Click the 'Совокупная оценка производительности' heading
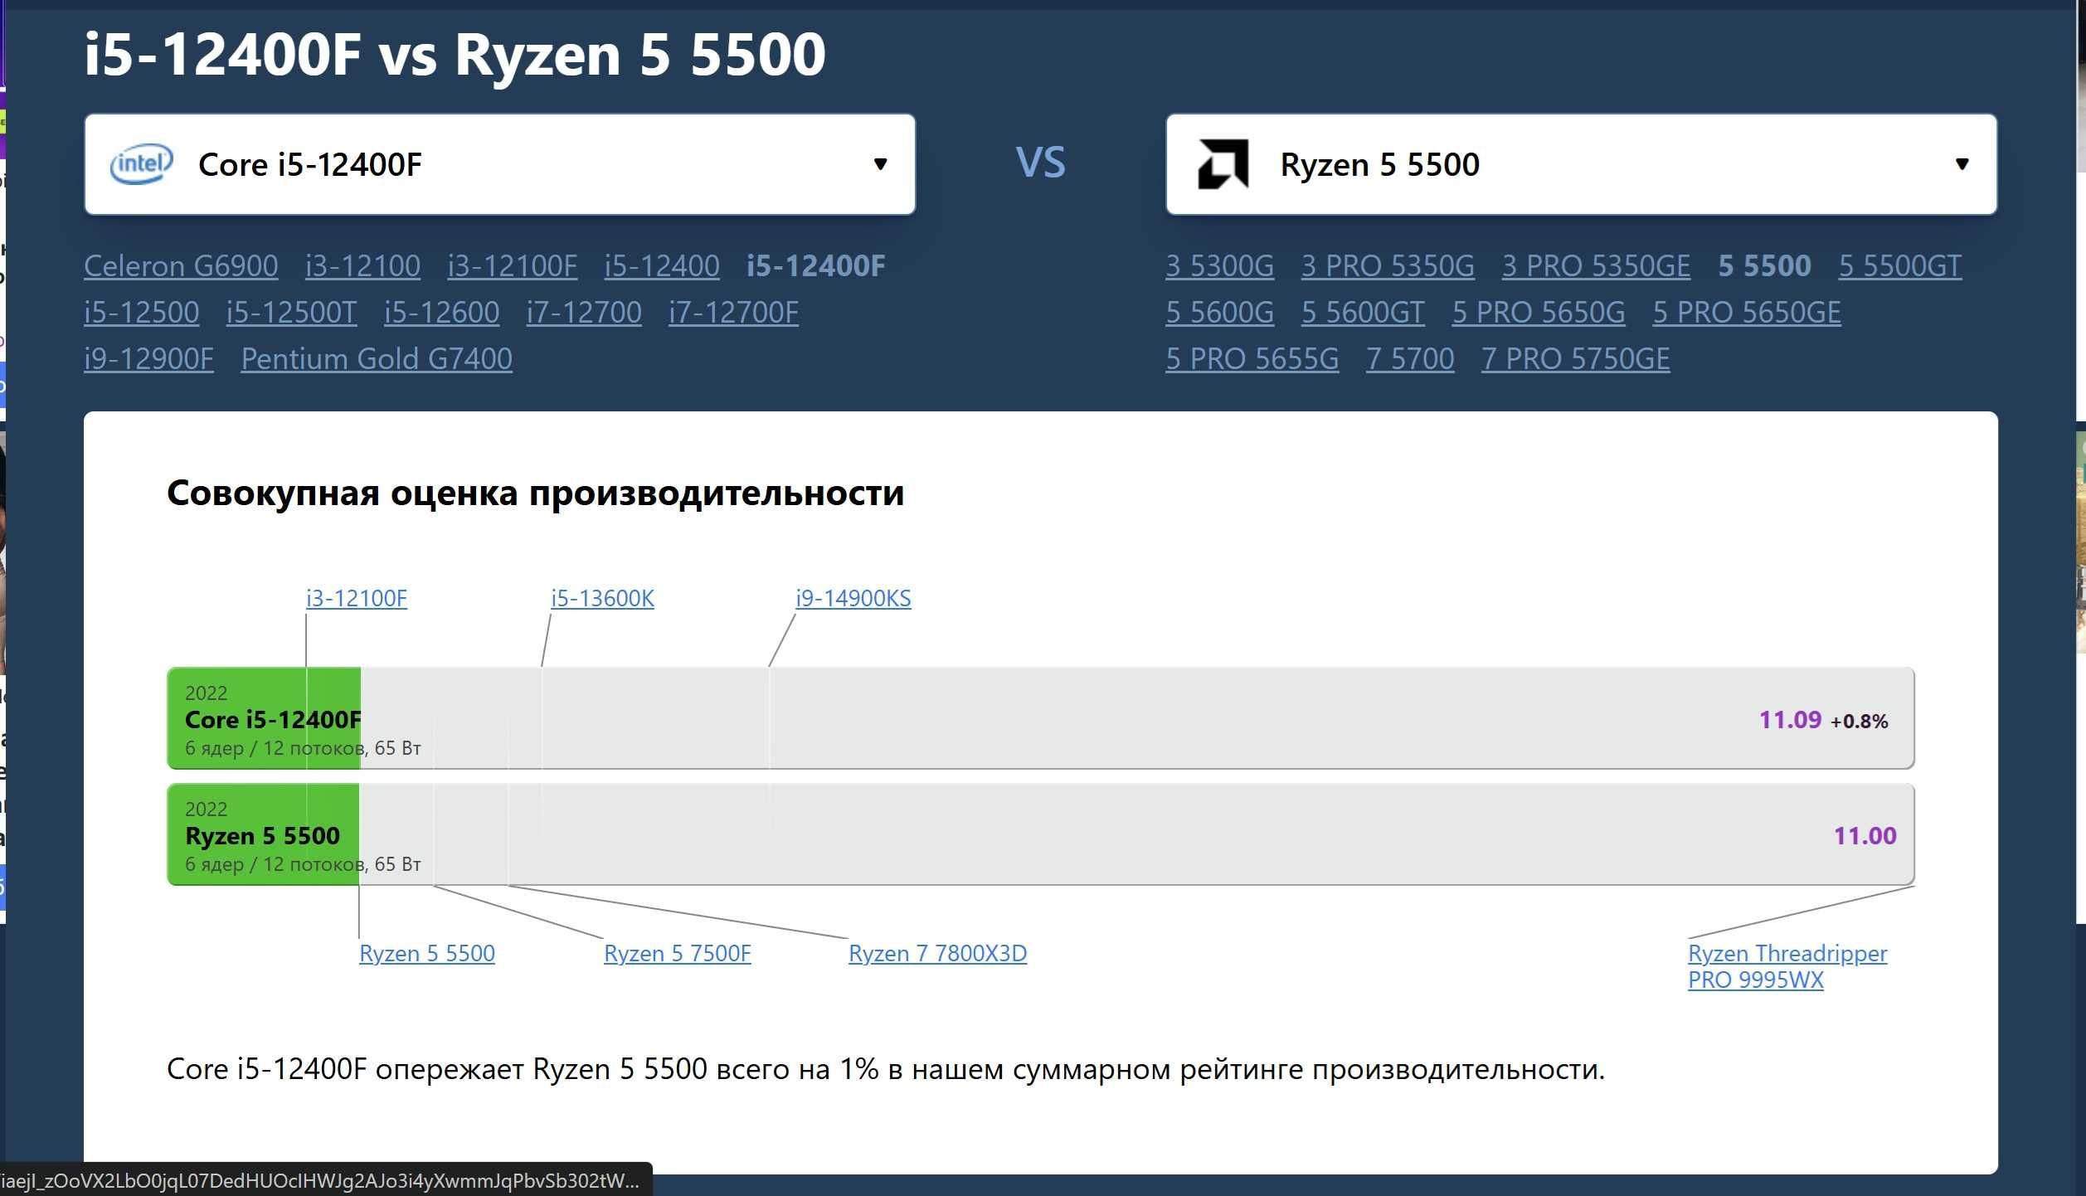This screenshot has width=2086, height=1196. point(535,493)
